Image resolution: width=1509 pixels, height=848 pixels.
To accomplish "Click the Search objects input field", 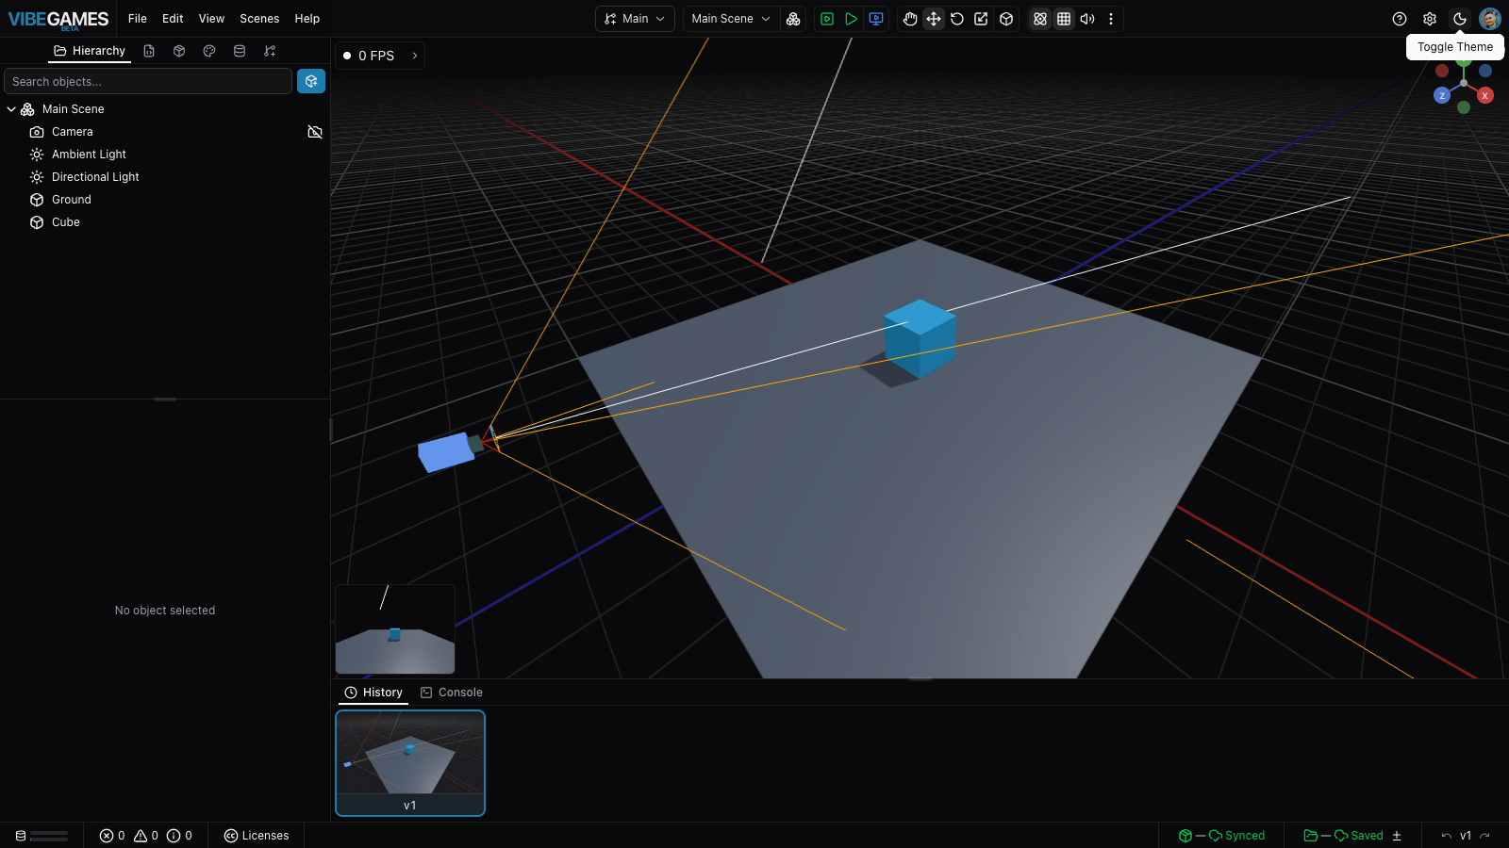I will tap(148, 82).
